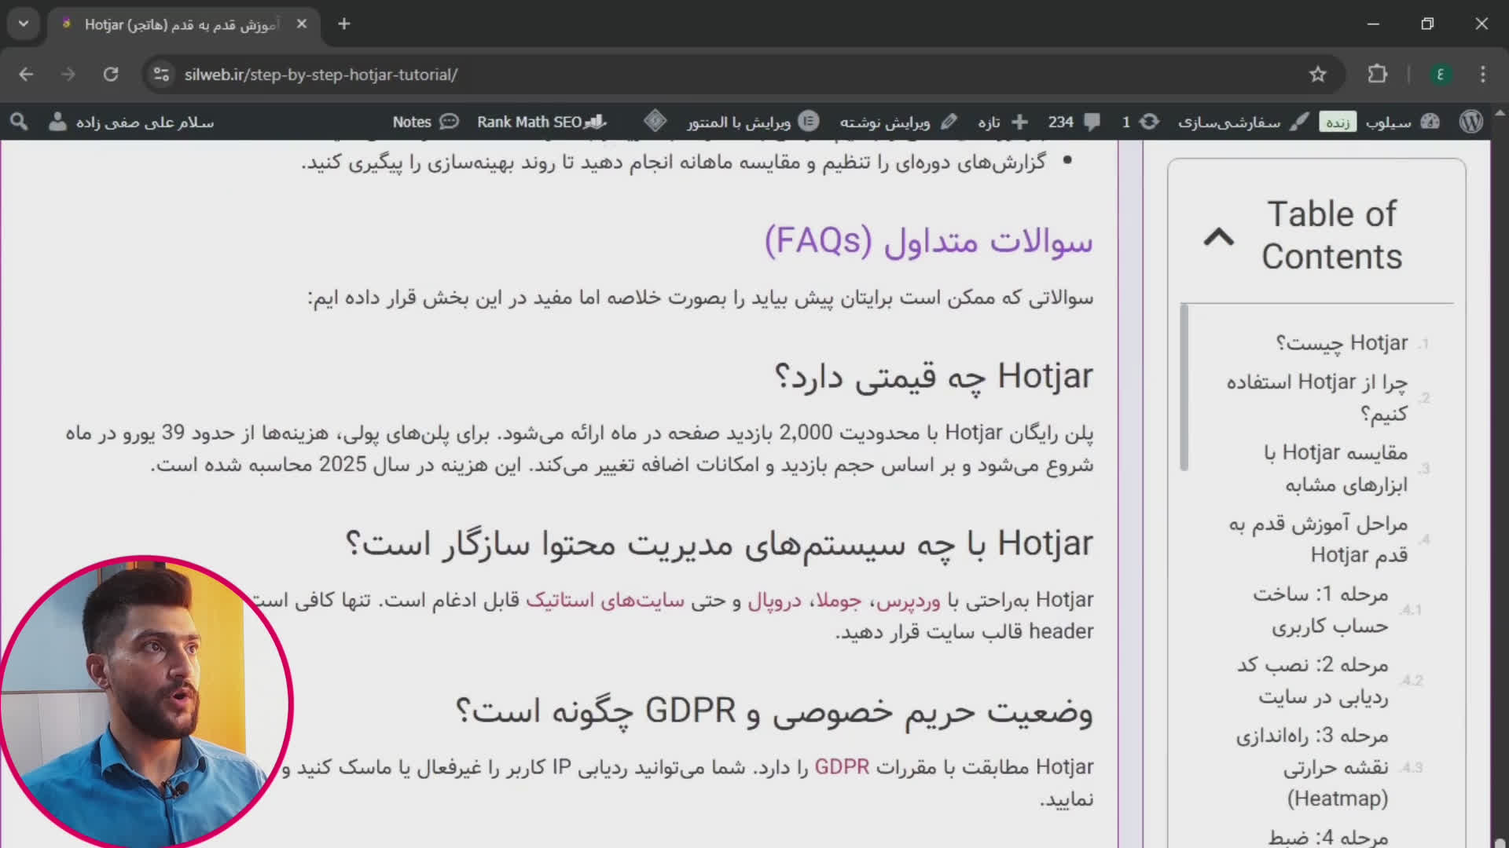Open the user account سلام علی صفی زاده
This screenshot has width=1509, height=848.
(131, 122)
